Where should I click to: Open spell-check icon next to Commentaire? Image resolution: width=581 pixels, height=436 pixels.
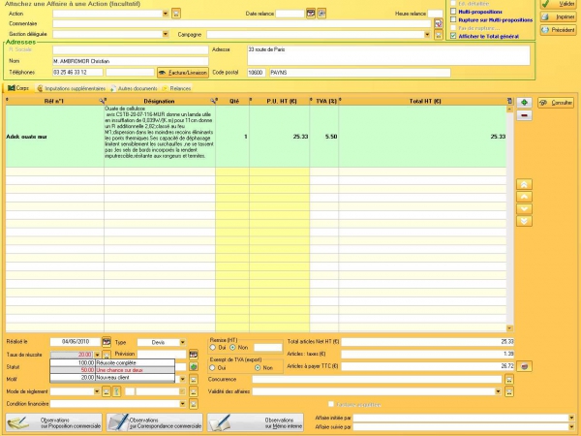[x=439, y=23]
